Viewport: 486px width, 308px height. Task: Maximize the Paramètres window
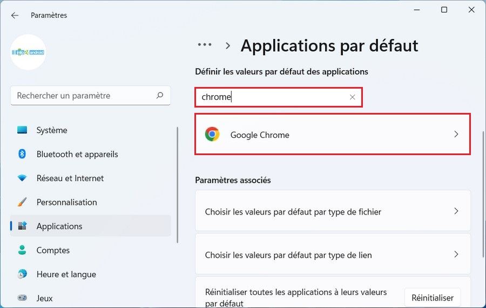click(x=444, y=10)
